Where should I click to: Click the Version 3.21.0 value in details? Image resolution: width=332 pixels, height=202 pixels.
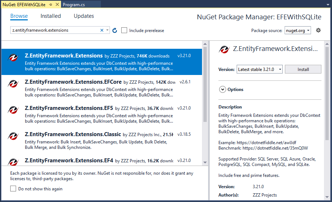[x=258, y=187]
